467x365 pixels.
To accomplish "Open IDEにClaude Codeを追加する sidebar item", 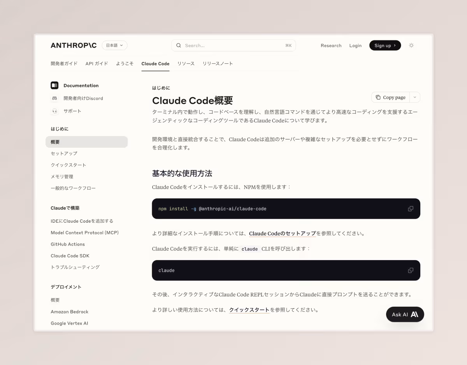I will tap(82, 221).
